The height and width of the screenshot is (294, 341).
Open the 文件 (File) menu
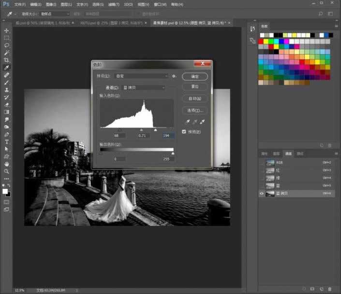pyautogui.click(x=20, y=4)
